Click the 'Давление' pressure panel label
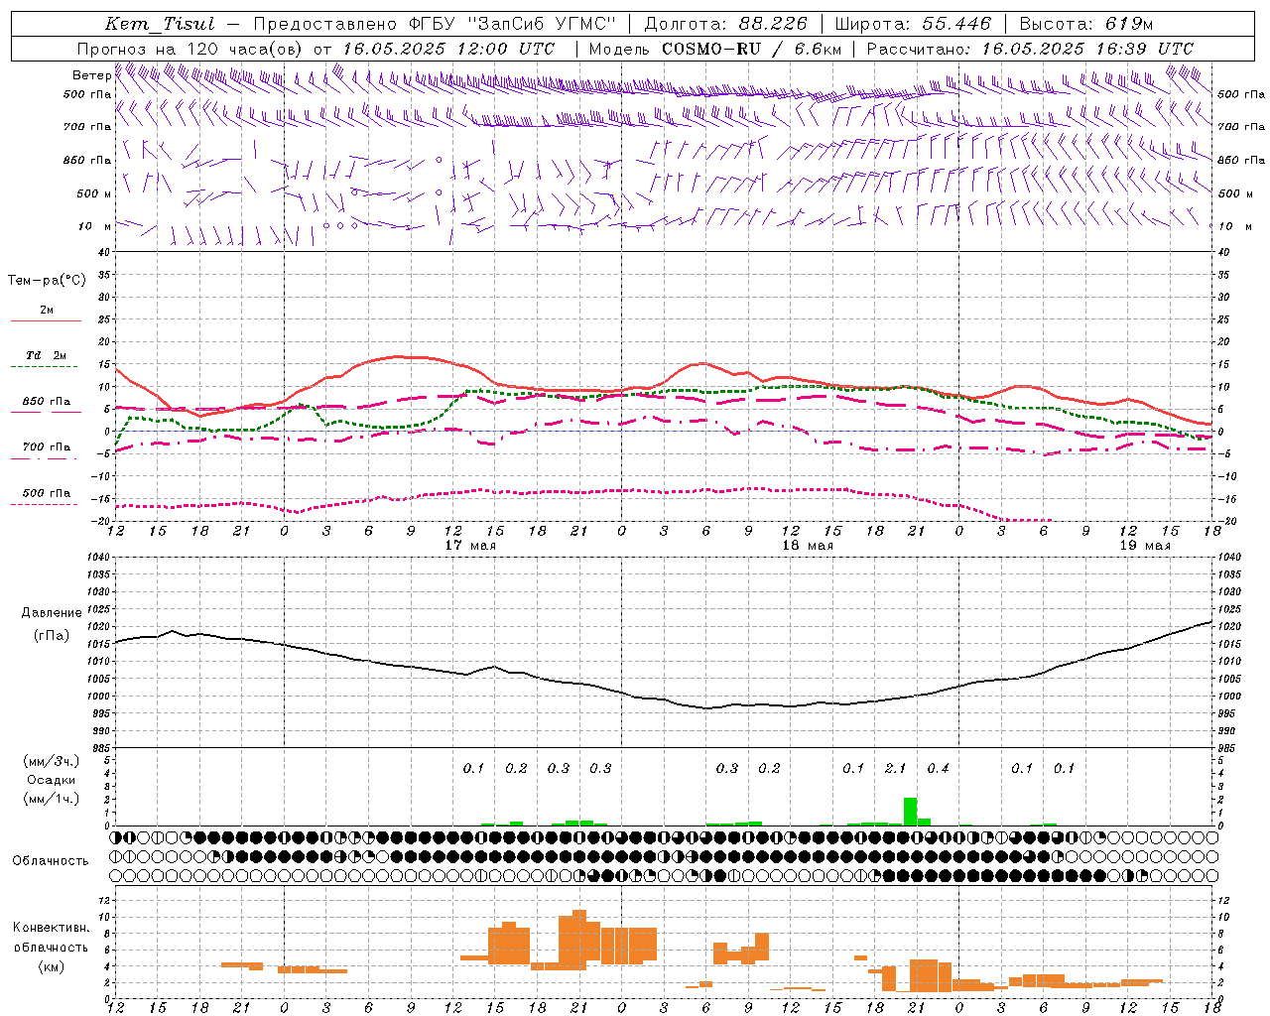Screen dimensions: 1270x1016 (52, 613)
